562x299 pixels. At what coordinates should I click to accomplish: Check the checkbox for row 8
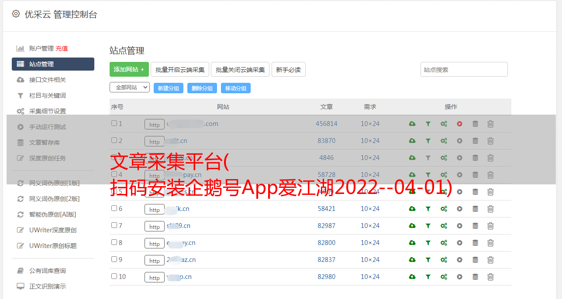pos(114,242)
